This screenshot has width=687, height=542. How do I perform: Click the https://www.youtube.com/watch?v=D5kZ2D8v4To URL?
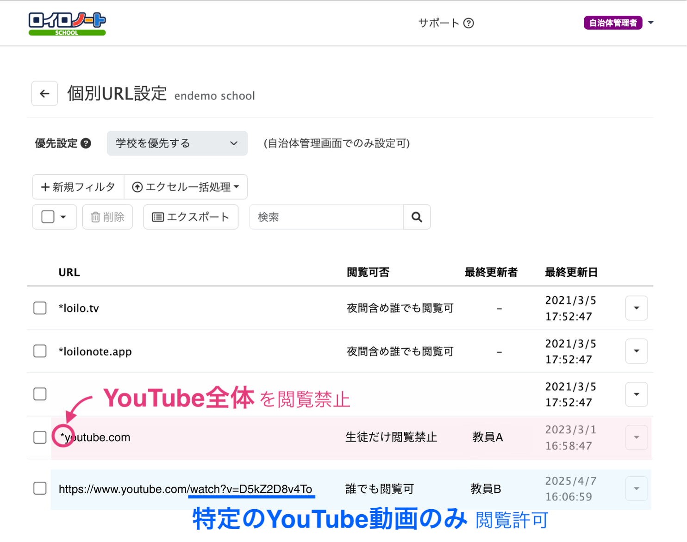(186, 489)
